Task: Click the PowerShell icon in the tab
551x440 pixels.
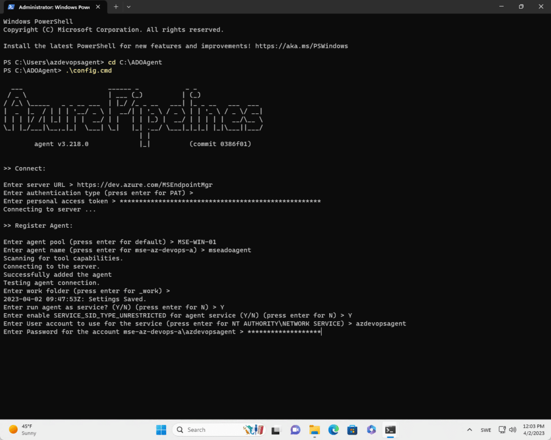Action: tap(11, 7)
